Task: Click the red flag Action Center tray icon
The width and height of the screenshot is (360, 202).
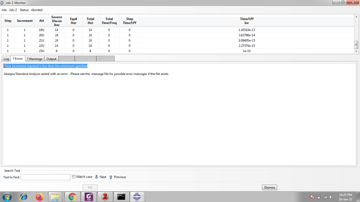Action: pyautogui.click(x=312, y=197)
